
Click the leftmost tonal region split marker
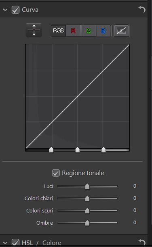(x=51, y=149)
